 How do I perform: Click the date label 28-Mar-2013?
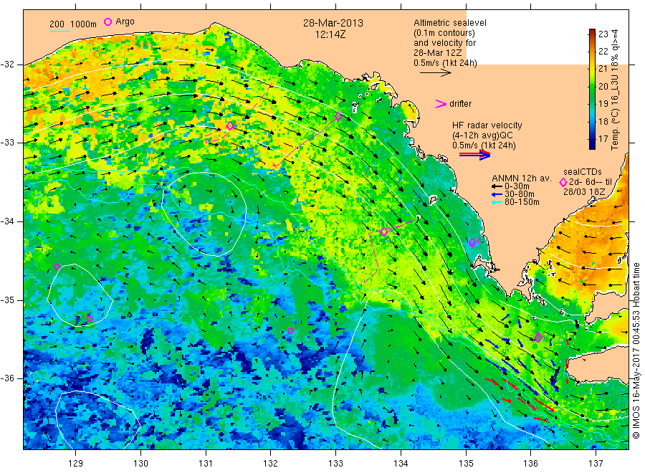pyautogui.click(x=333, y=23)
